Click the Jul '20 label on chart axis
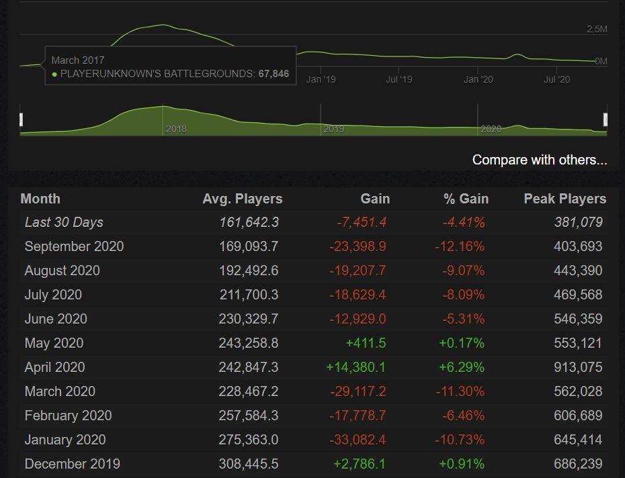The image size is (625, 478). point(556,79)
